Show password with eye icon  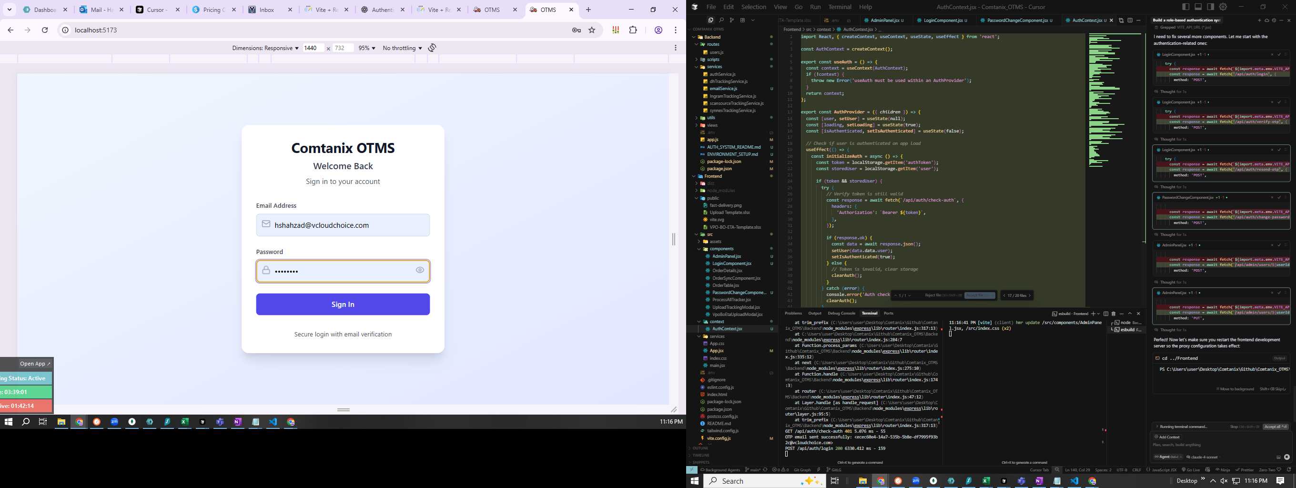click(x=420, y=270)
